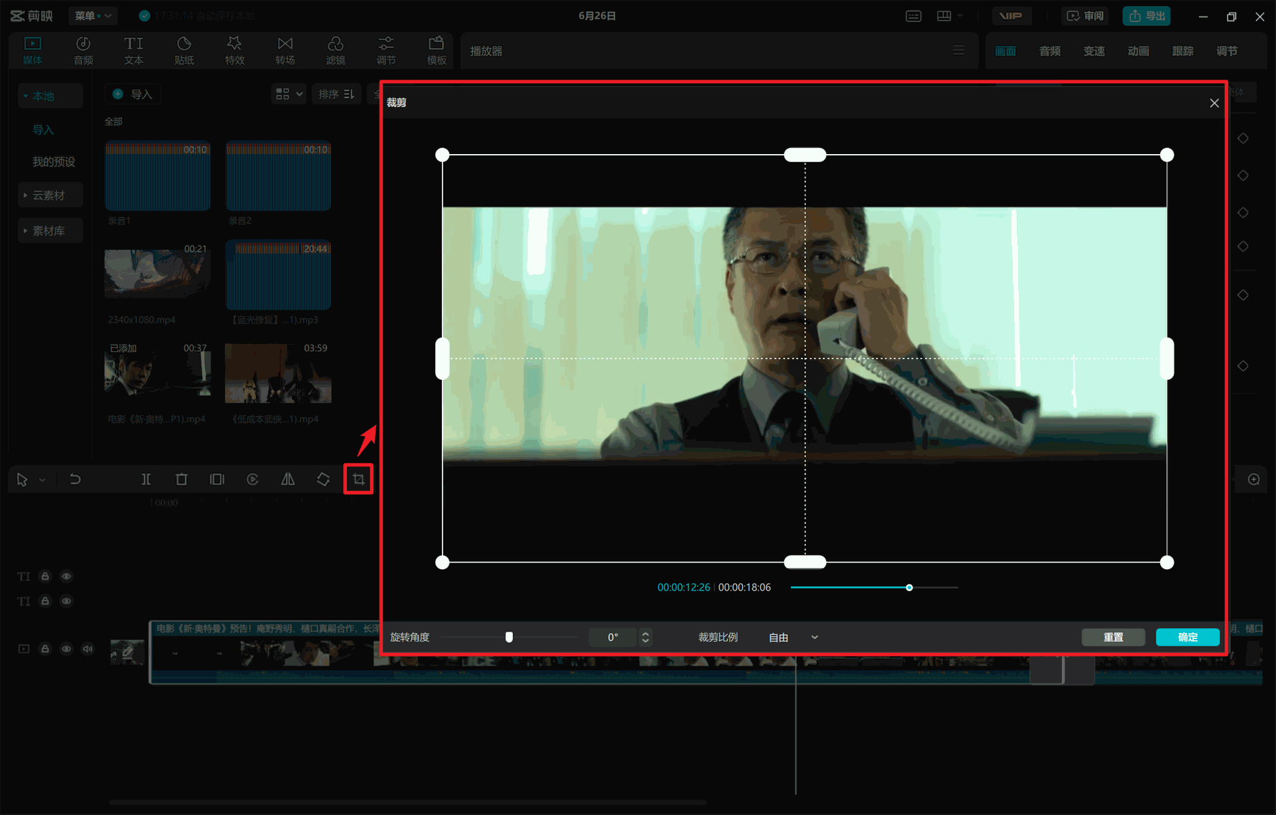Click the mirror flip icon in timeline toolbar
The width and height of the screenshot is (1276, 815).
288,480
